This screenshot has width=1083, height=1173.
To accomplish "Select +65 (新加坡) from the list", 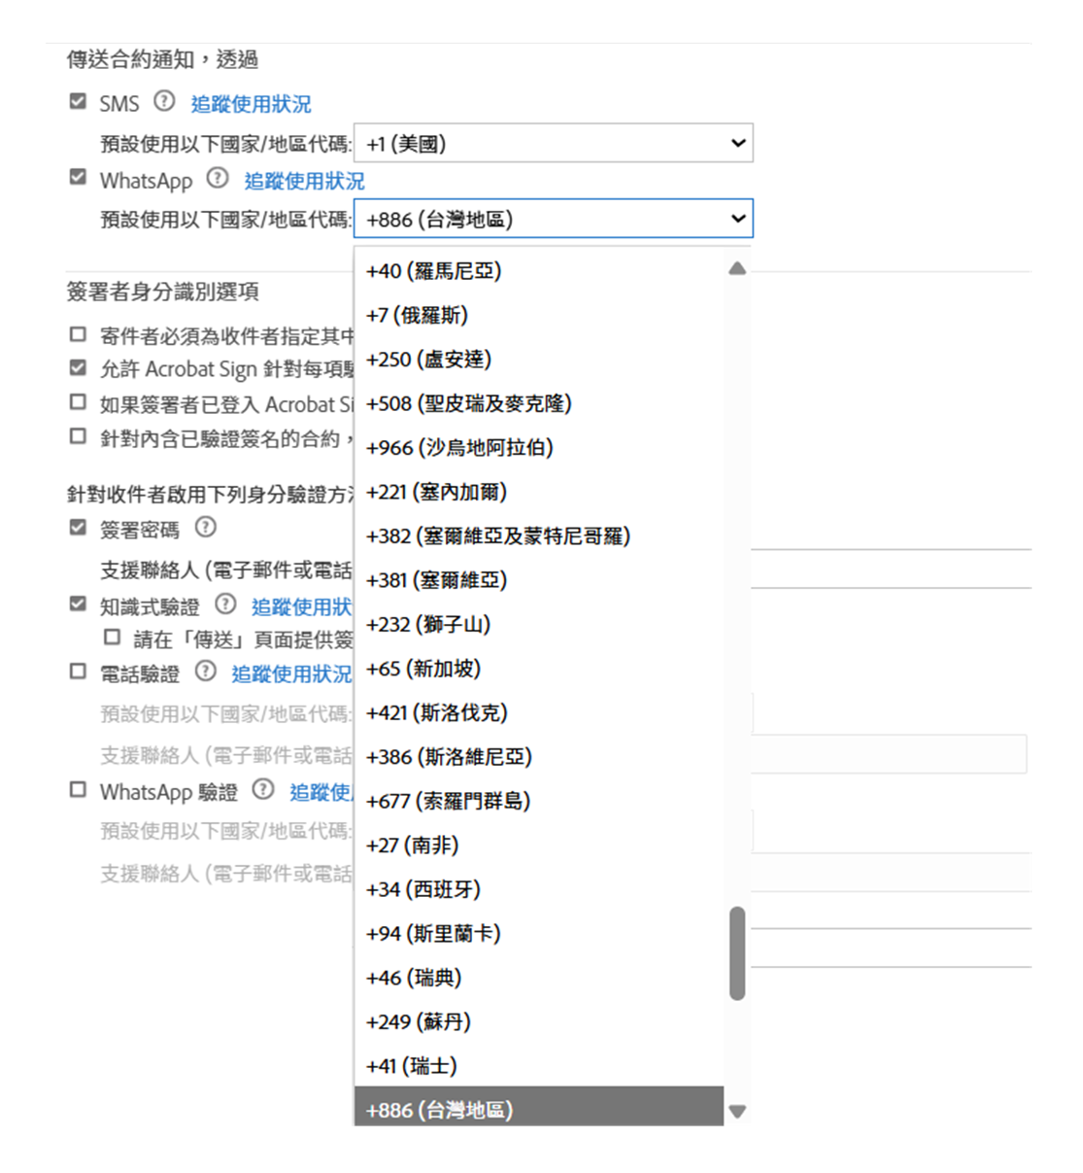I will (423, 669).
